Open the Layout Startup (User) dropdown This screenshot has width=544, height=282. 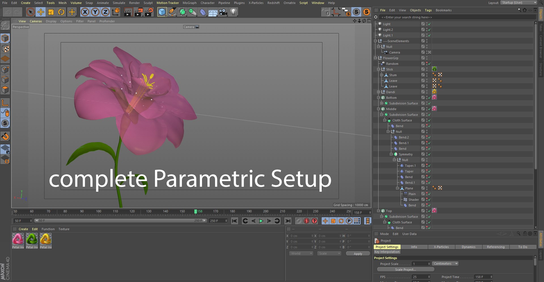pos(519,3)
